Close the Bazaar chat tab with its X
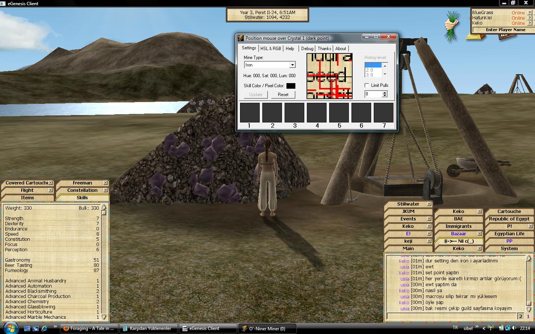This screenshot has width=535, height=334. tap(480, 234)
